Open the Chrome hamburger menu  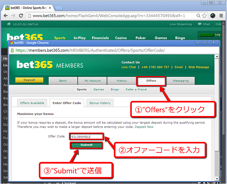(x=221, y=16)
